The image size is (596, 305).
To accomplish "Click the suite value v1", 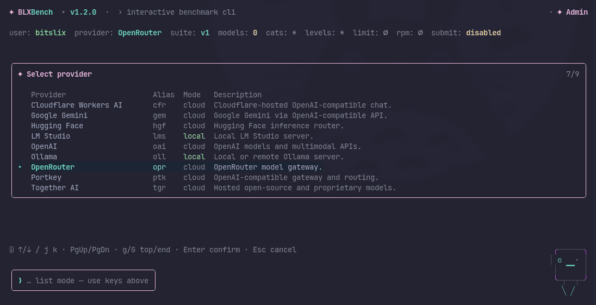I will (x=205, y=33).
